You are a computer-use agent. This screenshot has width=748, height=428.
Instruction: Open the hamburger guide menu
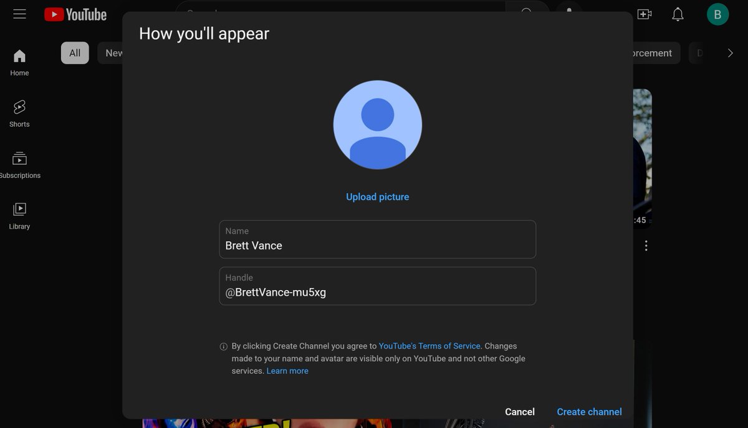(x=19, y=14)
